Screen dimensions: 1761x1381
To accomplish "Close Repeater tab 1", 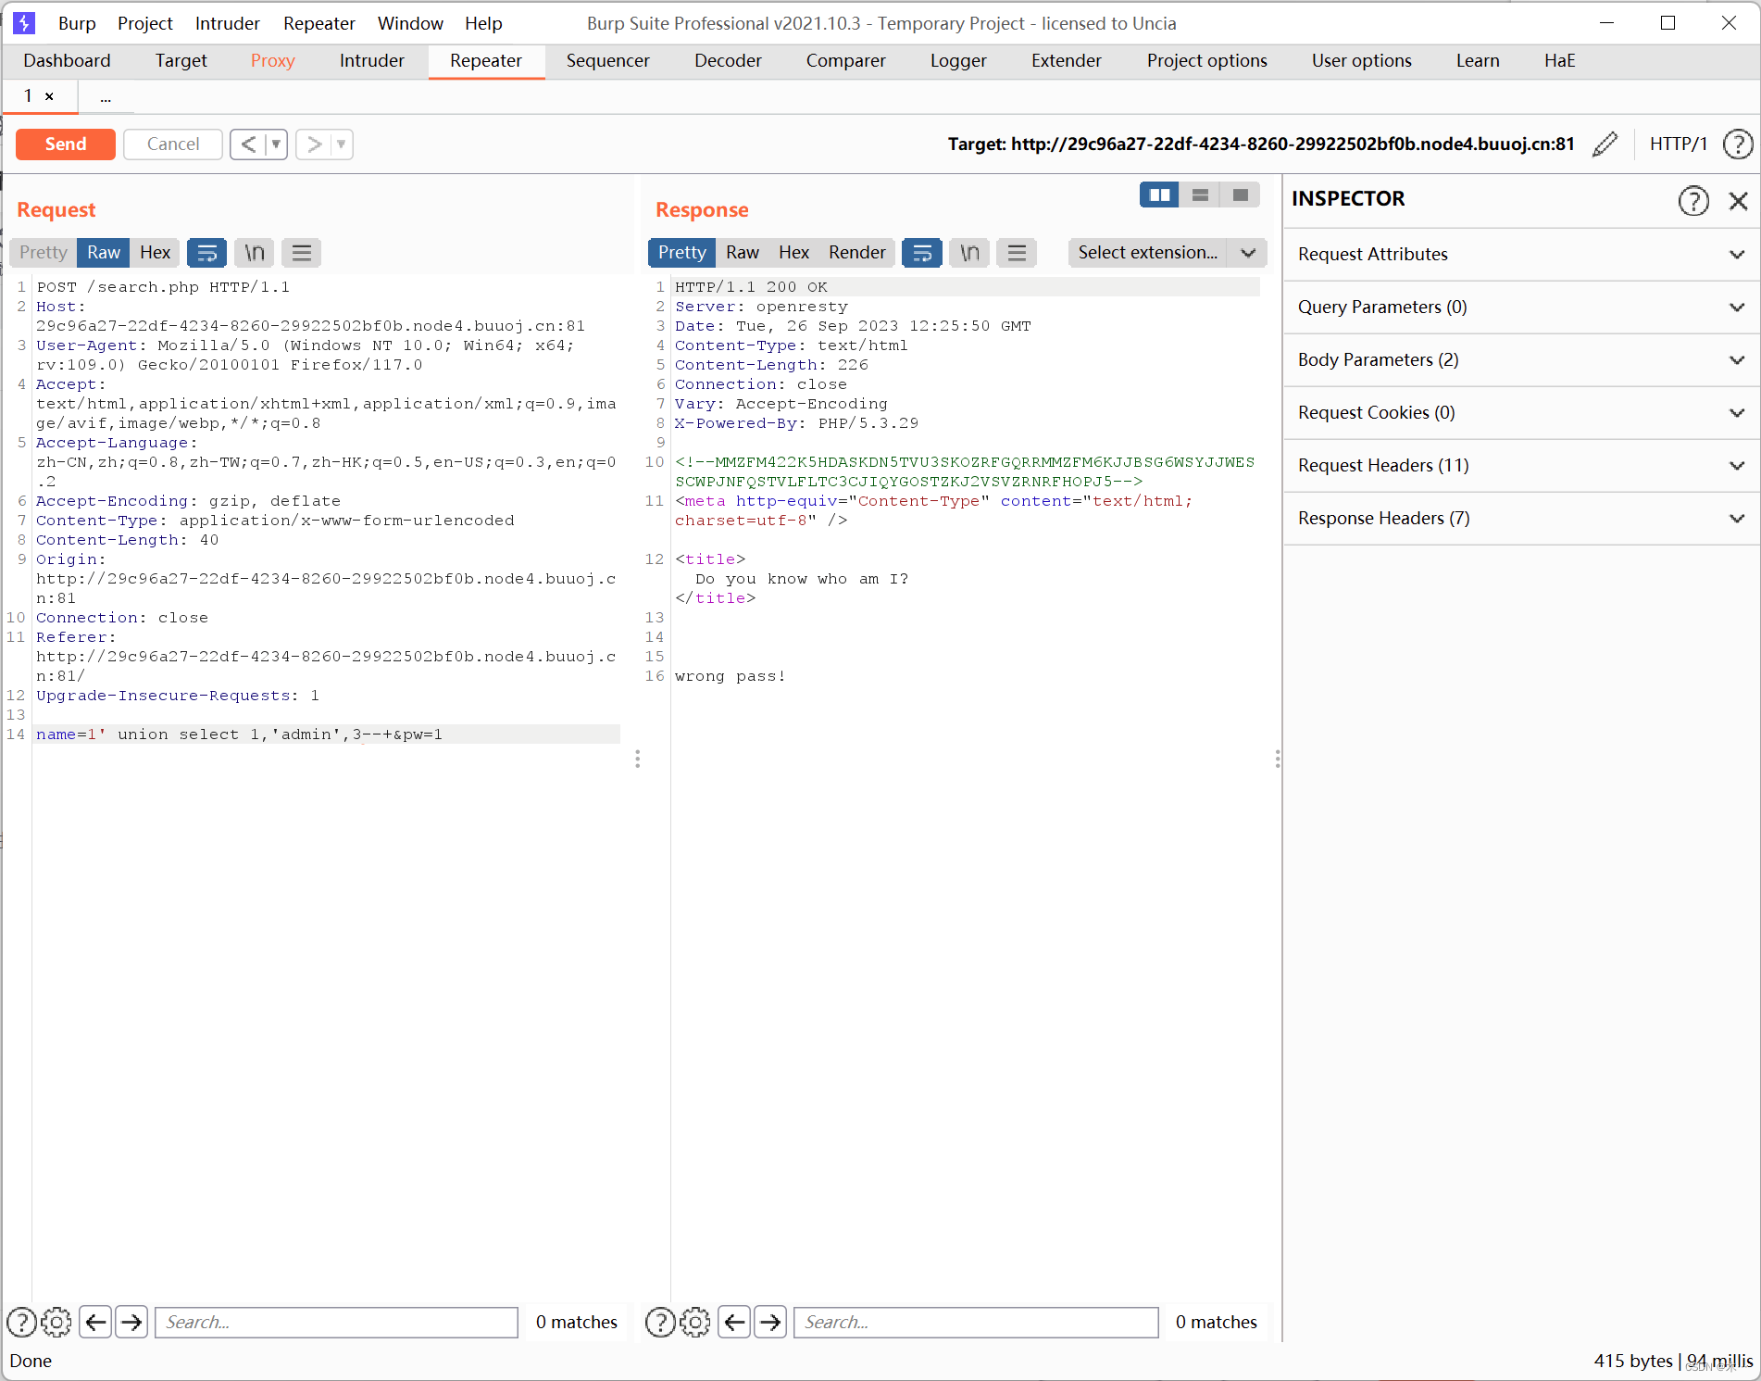I will (x=49, y=96).
